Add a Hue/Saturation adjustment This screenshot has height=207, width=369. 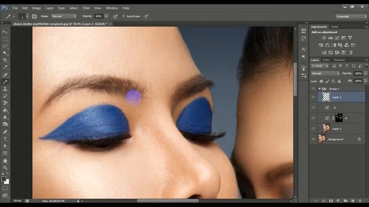[321, 45]
